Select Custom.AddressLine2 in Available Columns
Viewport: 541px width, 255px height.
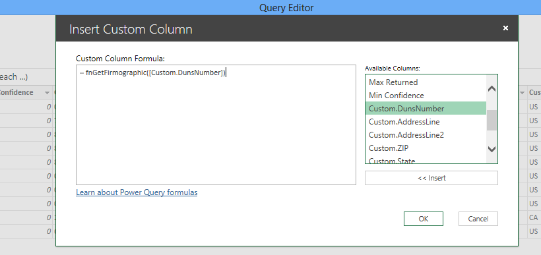(426, 134)
